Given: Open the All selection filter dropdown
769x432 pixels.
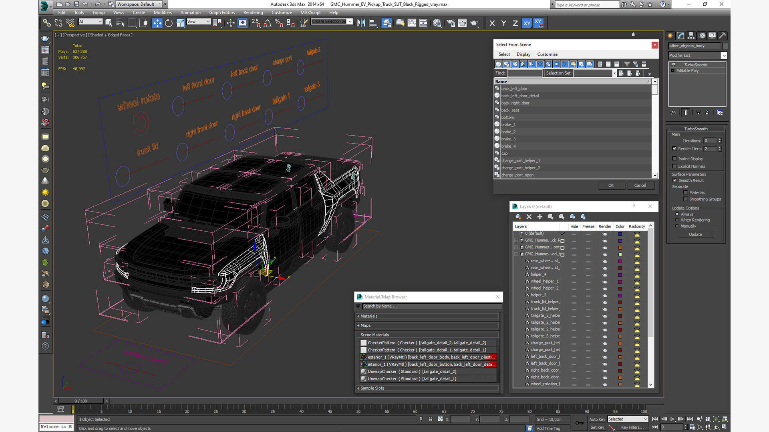Looking at the screenshot, I should [x=91, y=22].
